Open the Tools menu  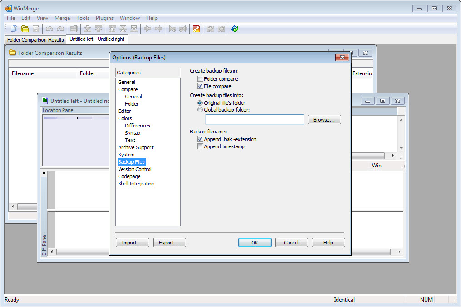click(83, 18)
